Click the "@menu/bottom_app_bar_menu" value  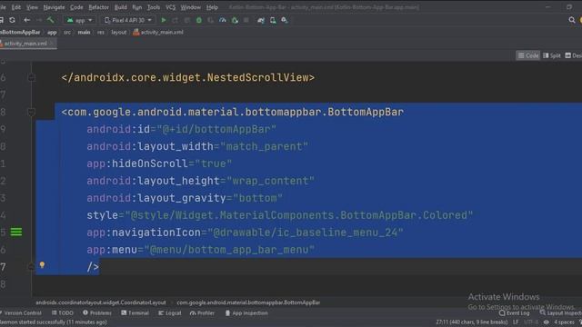click(x=229, y=250)
